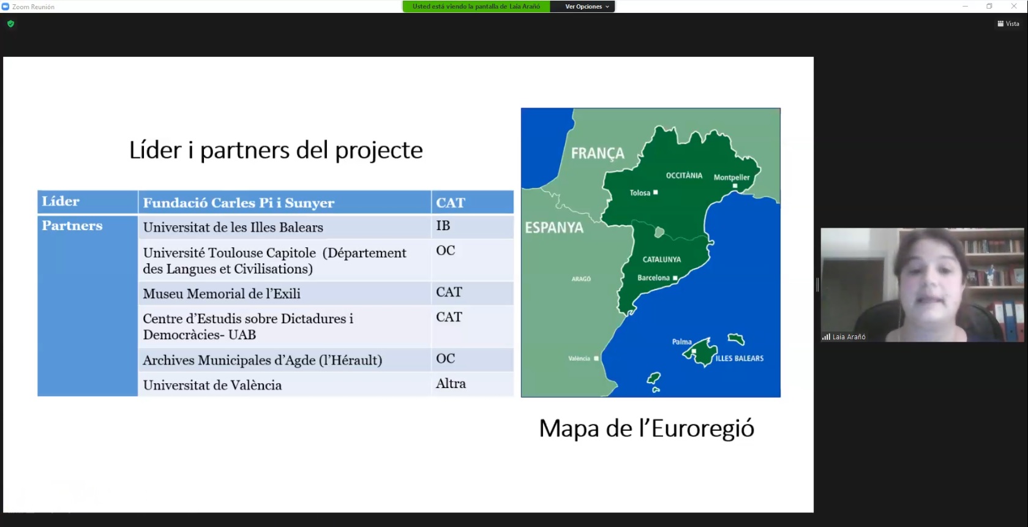
Task: Restore down the Zoom window
Action: (x=989, y=6)
